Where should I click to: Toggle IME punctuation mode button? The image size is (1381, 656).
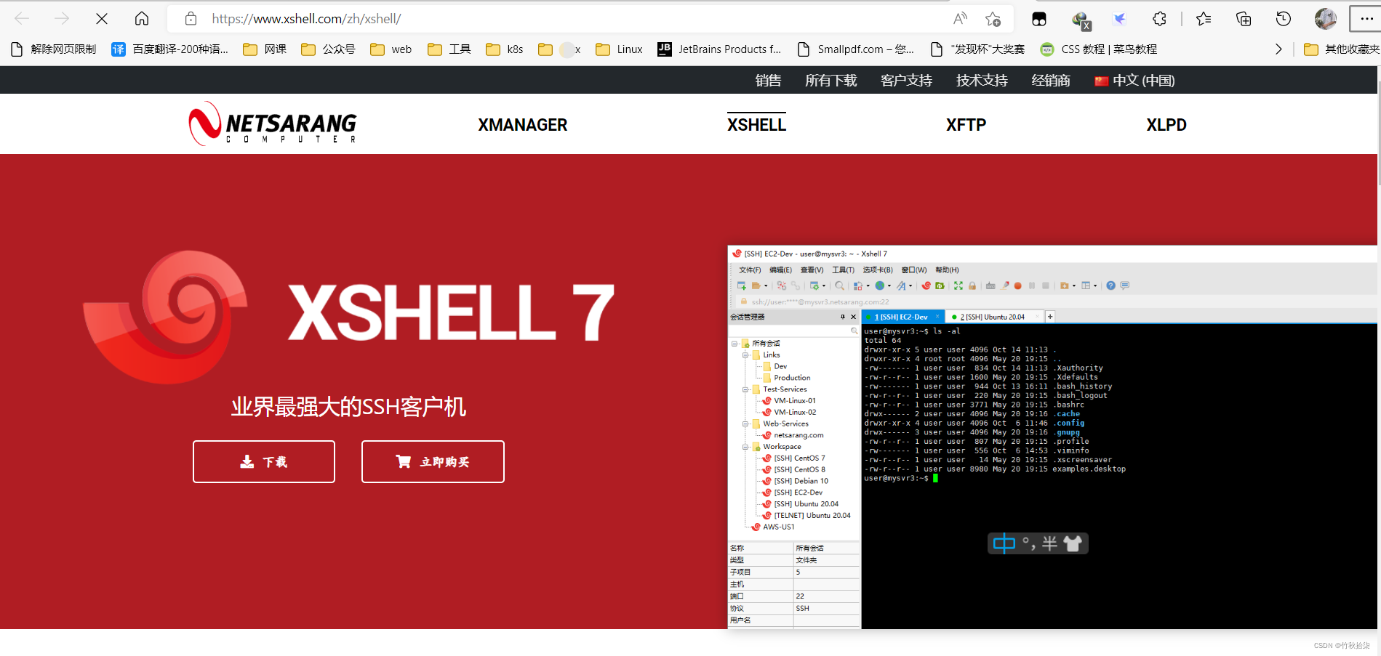(1028, 543)
